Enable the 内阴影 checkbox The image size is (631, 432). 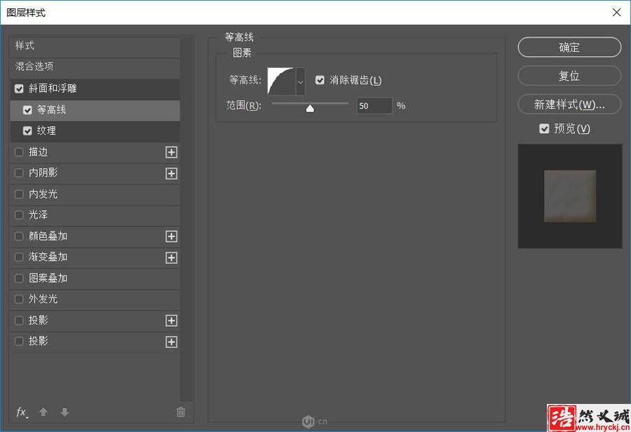(19, 173)
